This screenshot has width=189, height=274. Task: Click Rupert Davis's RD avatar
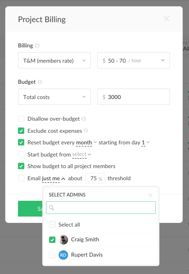[63, 255]
